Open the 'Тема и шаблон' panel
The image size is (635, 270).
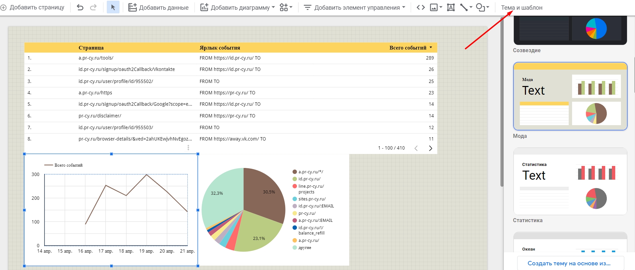click(522, 7)
